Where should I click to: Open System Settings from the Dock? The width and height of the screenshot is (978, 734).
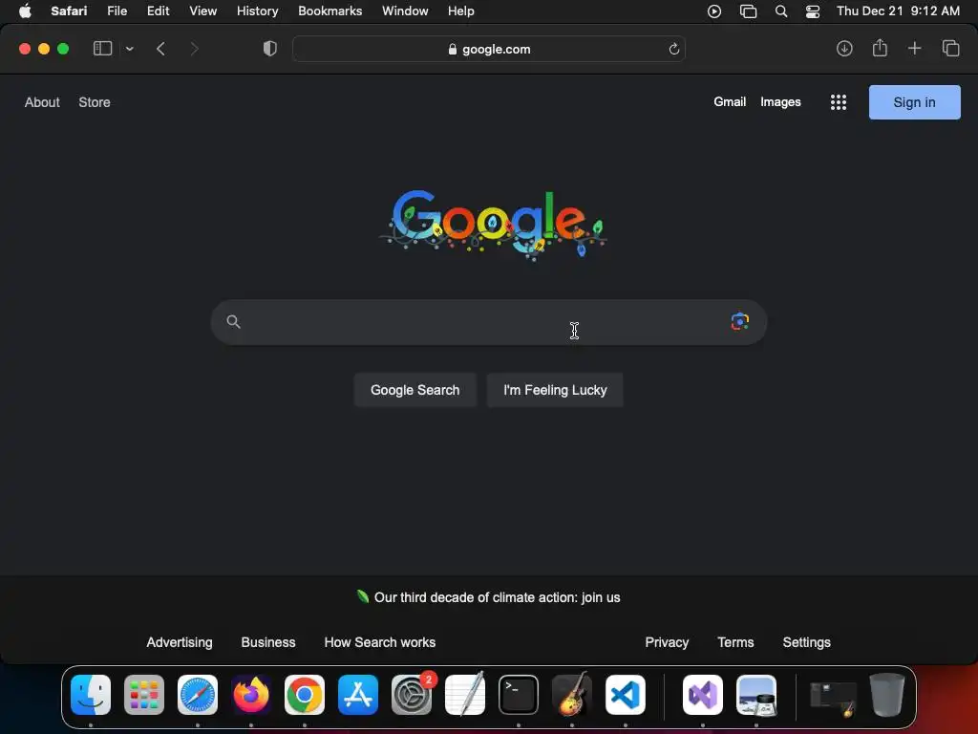click(x=412, y=695)
